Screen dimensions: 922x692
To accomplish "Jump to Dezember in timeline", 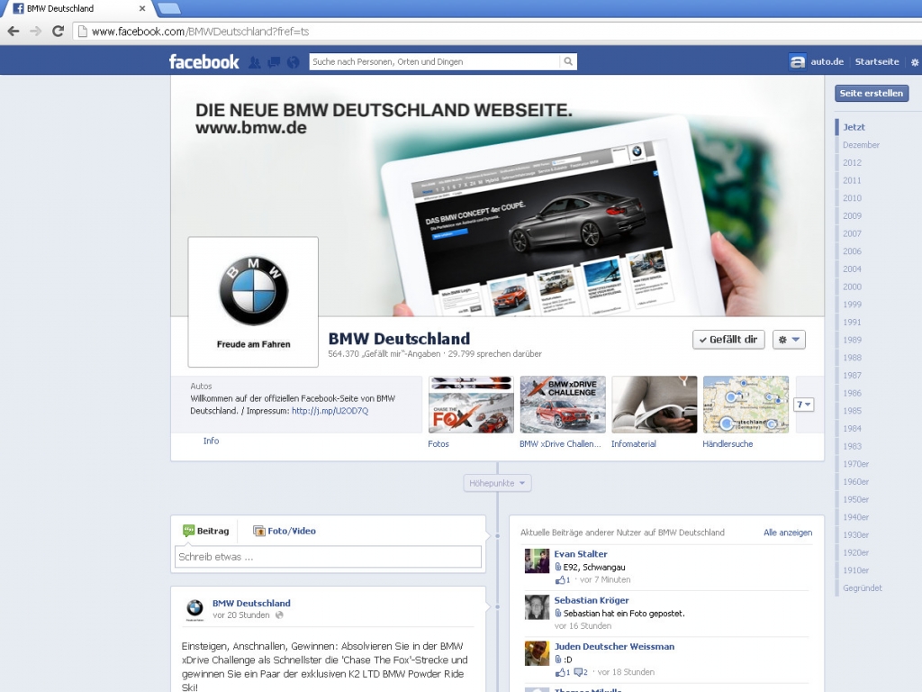I will 861,145.
